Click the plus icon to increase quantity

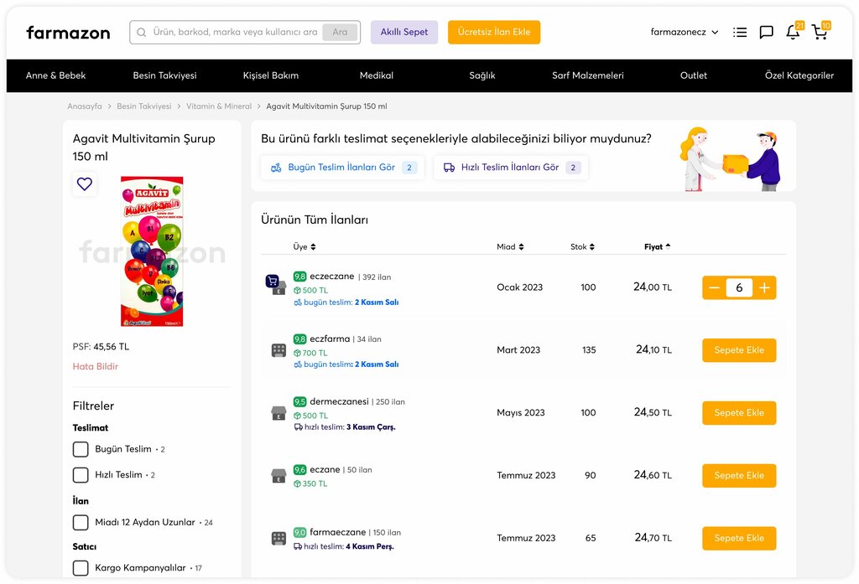pos(764,288)
